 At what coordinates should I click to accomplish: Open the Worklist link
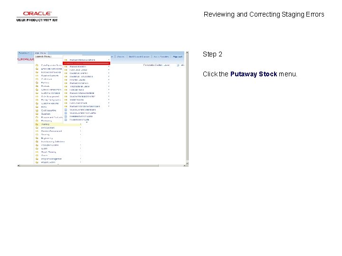(121, 56)
